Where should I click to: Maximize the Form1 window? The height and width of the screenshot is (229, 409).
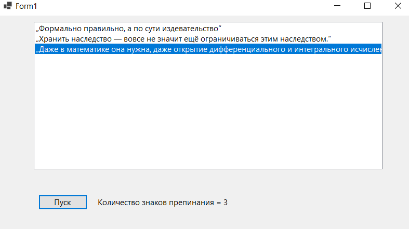coord(367,6)
